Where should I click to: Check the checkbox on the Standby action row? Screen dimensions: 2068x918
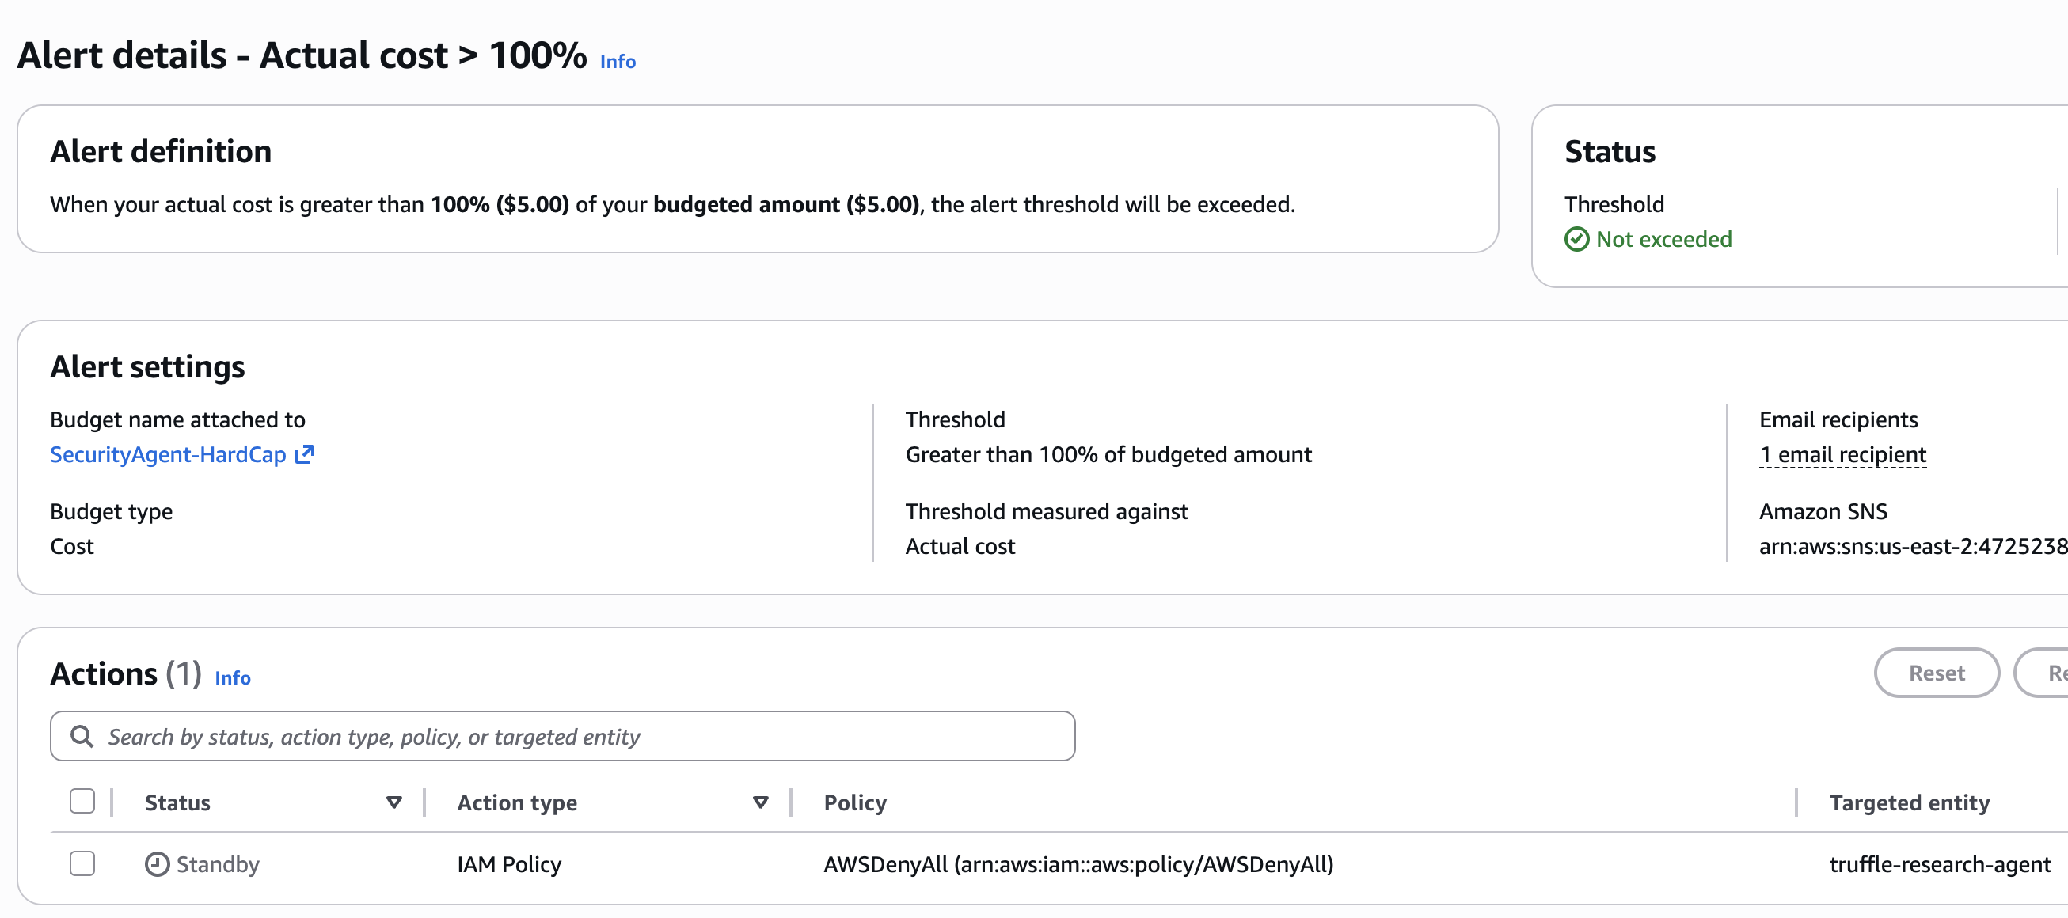point(82,864)
